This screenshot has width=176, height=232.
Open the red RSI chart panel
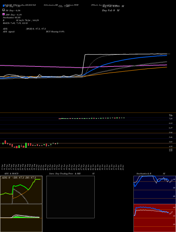point(155,218)
